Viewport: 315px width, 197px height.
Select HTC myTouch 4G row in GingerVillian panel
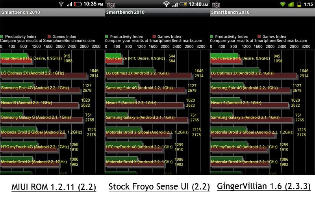[249, 147]
